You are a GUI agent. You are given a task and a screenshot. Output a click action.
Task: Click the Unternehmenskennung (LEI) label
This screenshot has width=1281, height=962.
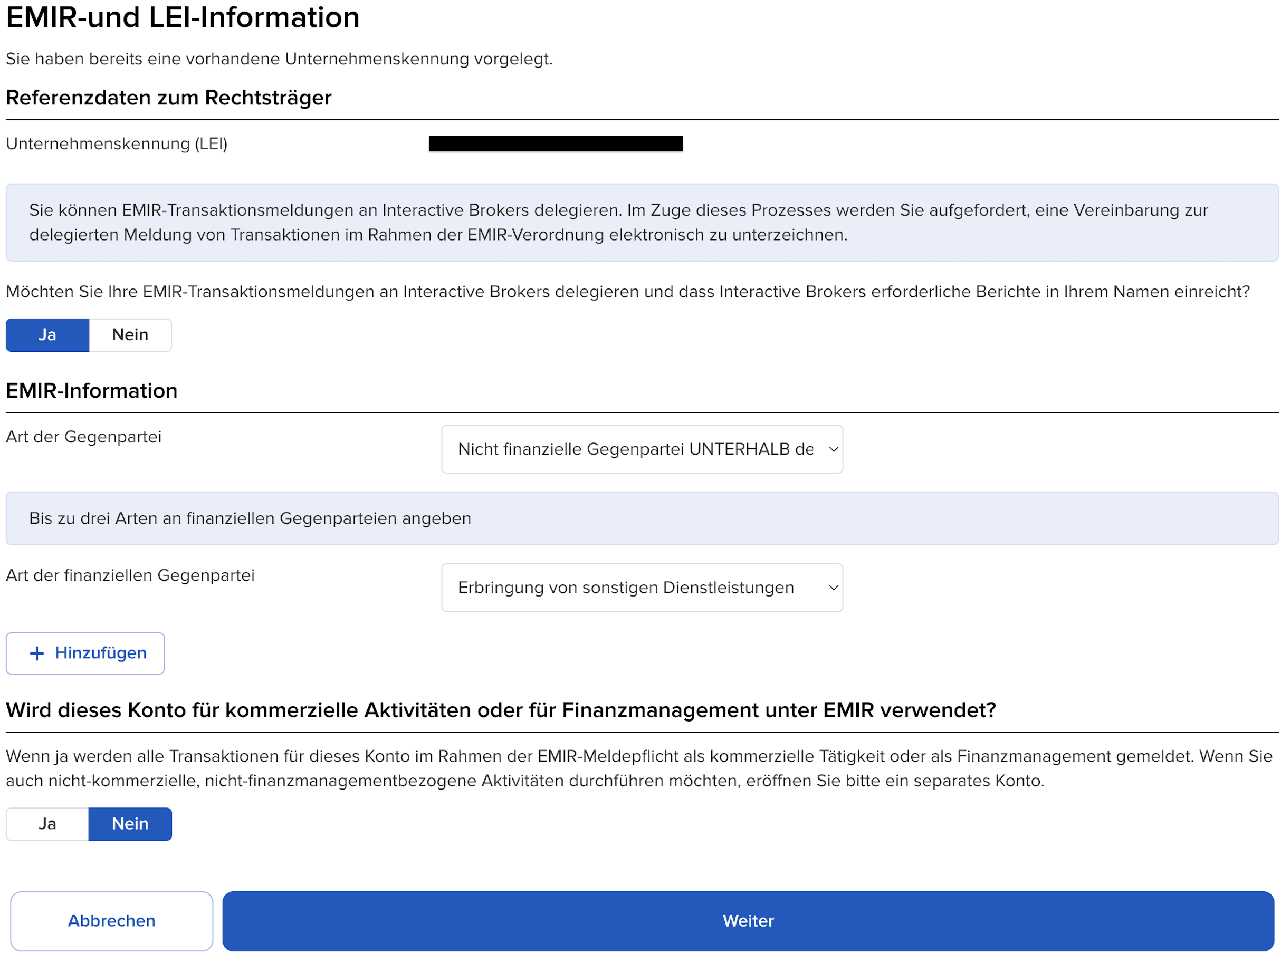[x=117, y=144]
